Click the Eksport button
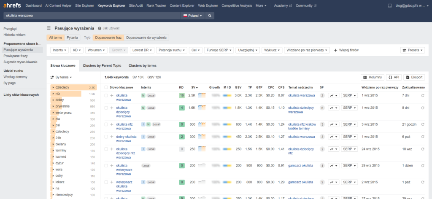Viewport: 432px width, 199px height. [x=414, y=77]
